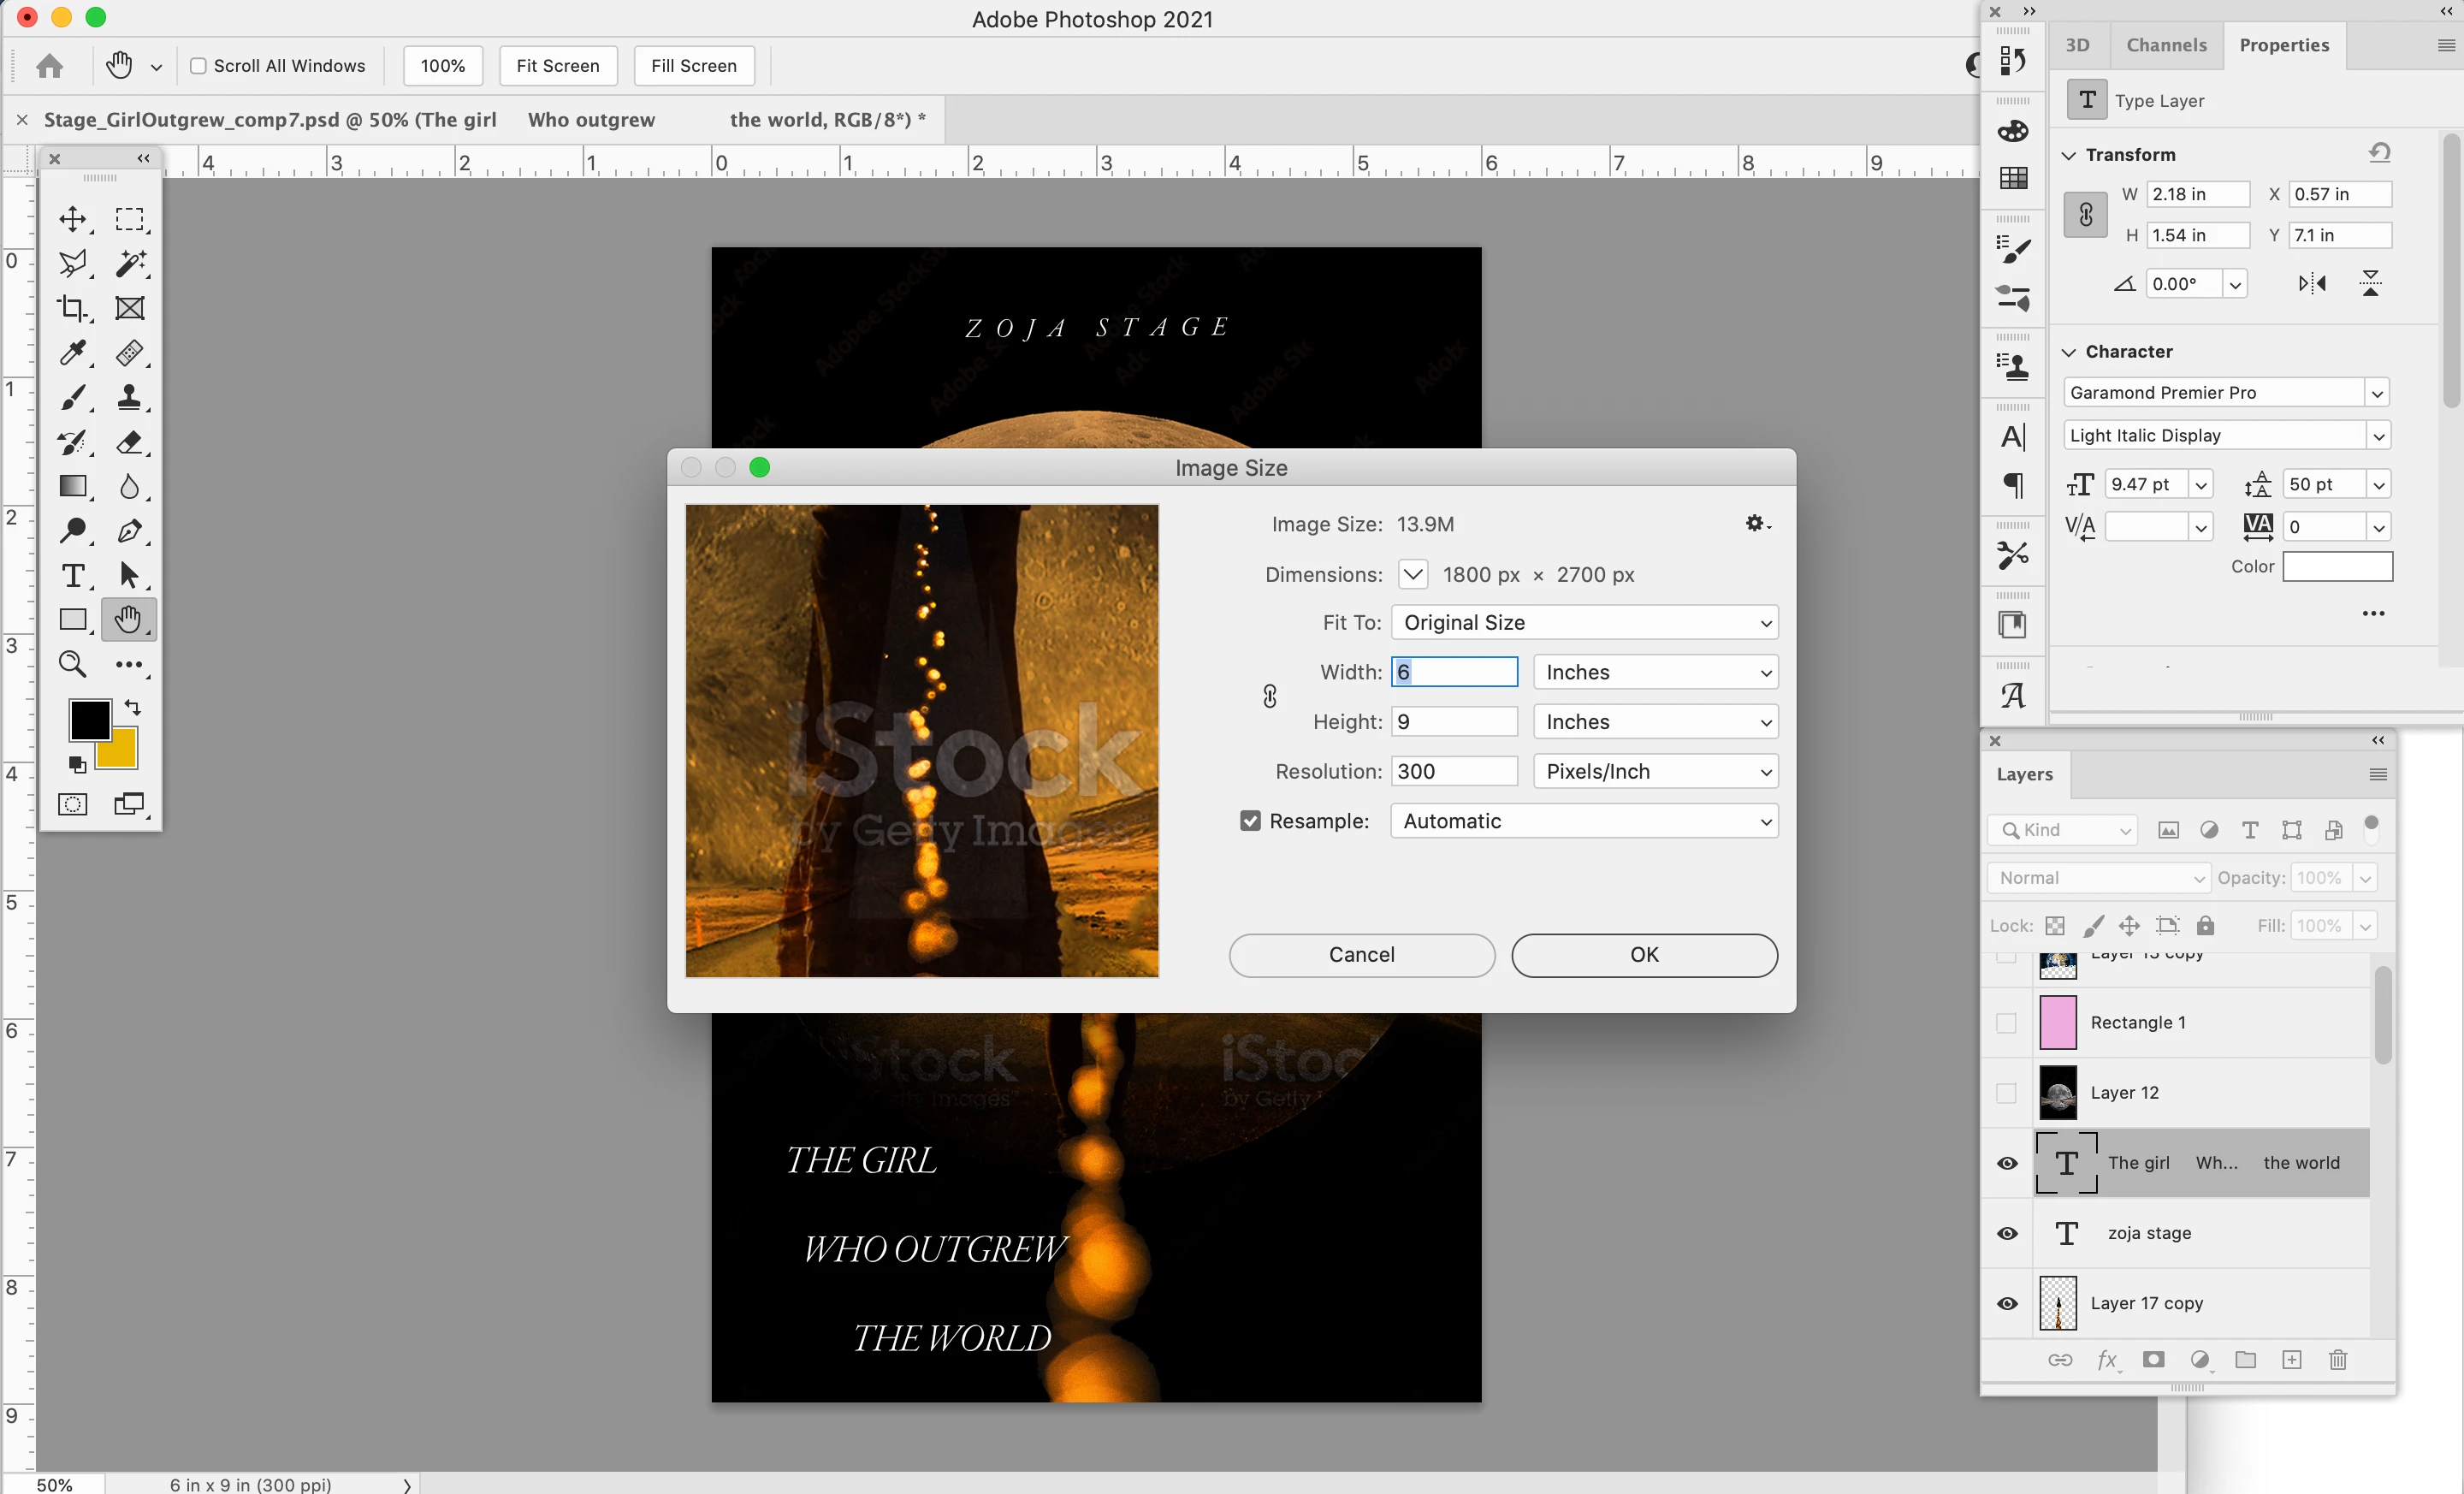Screen dimensions: 2464x1494
Task: Click delete layer trash icon
Action: click(2337, 1360)
